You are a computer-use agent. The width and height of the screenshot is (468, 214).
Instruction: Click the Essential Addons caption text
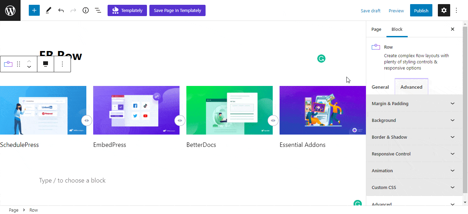click(x=303, y=145)
